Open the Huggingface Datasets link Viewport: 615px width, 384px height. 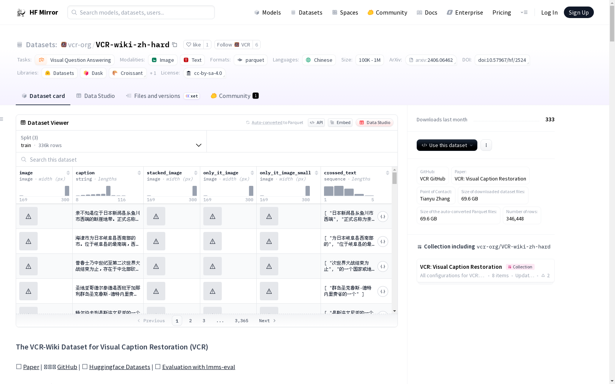(x=120, y=367)
